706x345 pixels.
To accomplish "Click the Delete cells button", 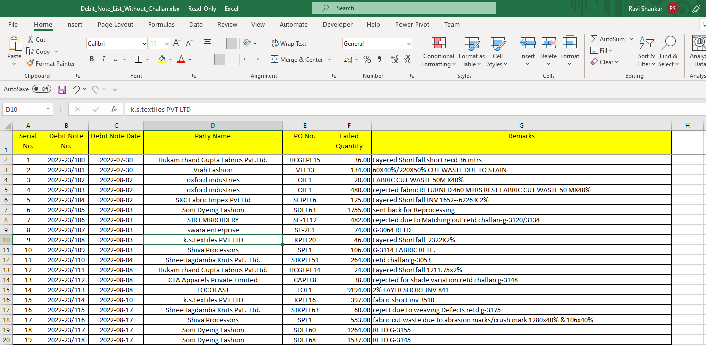I will [548, 51].
